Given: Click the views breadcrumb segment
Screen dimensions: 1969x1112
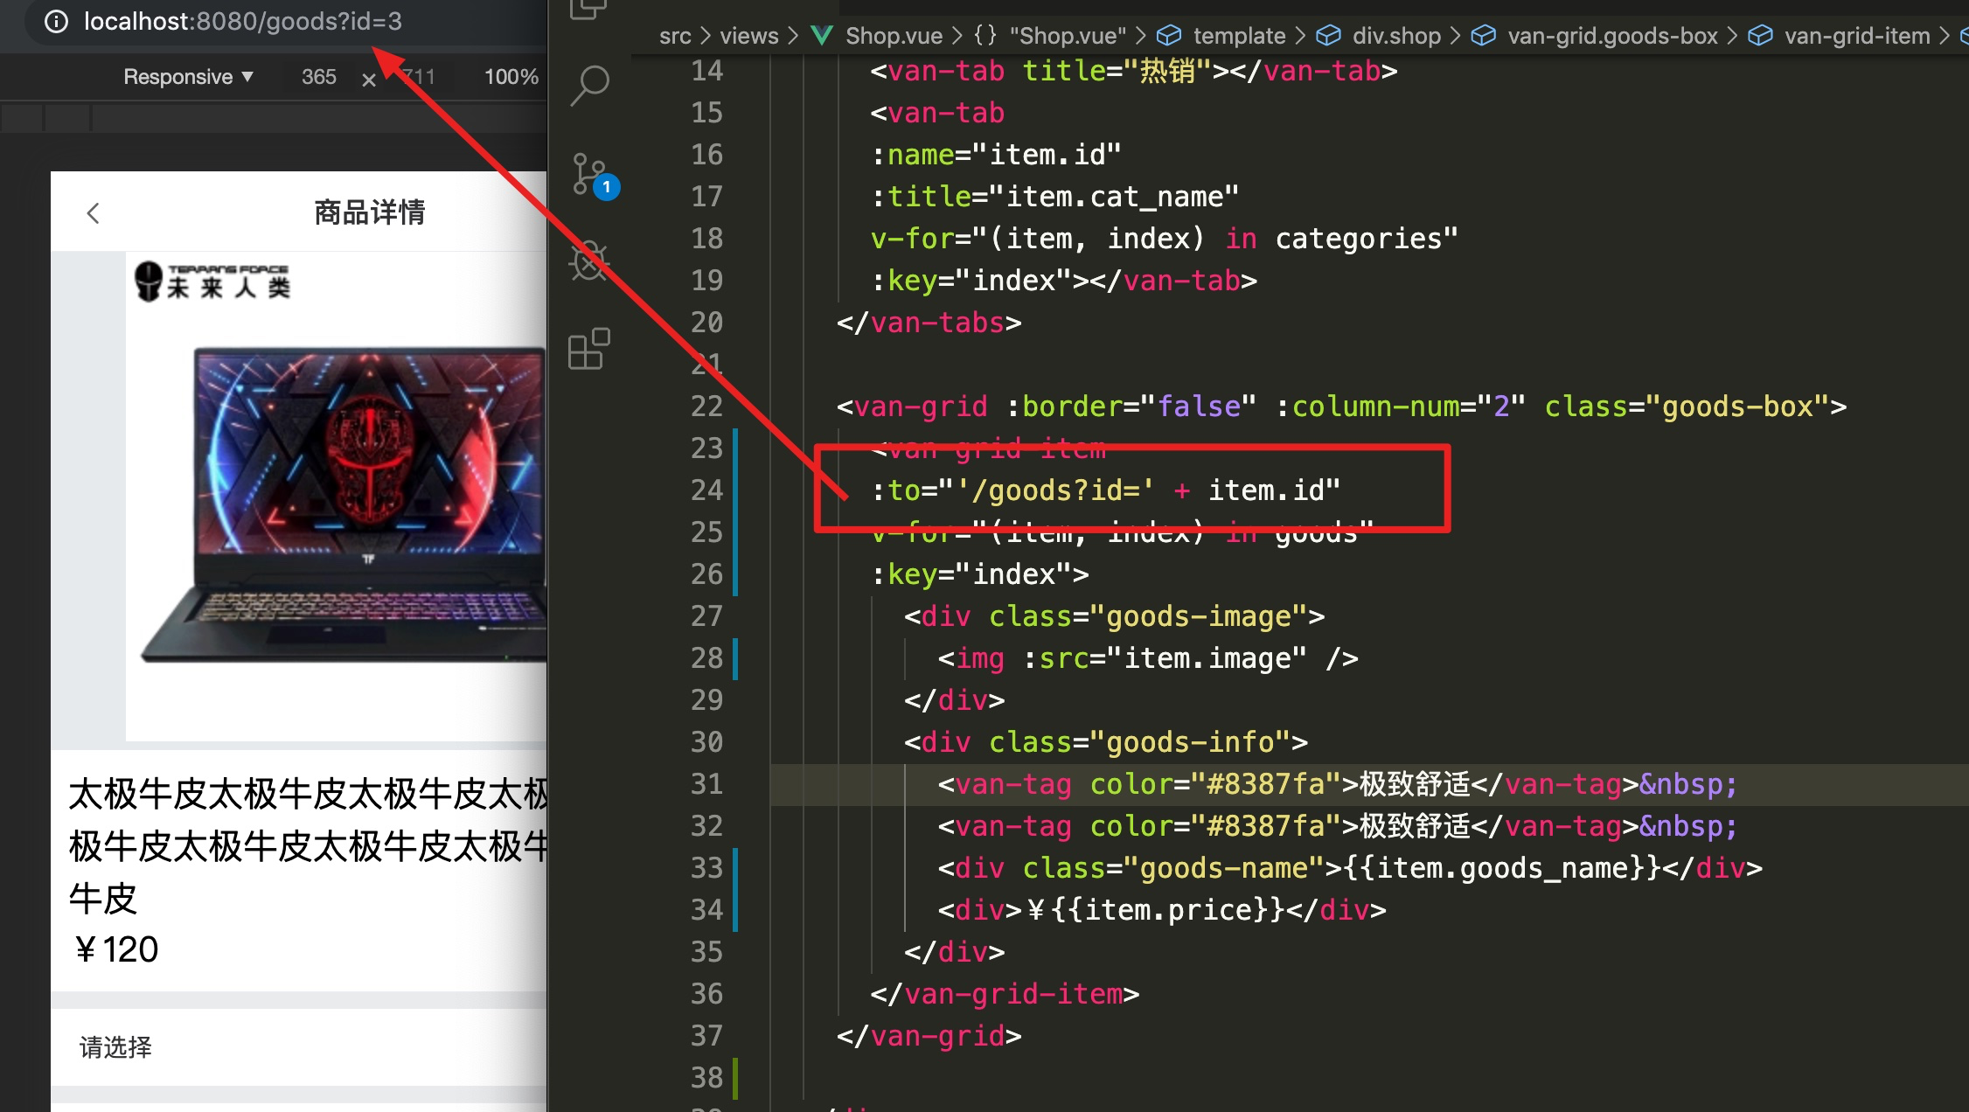Looking at the screenshot, I should coord(749,36).
